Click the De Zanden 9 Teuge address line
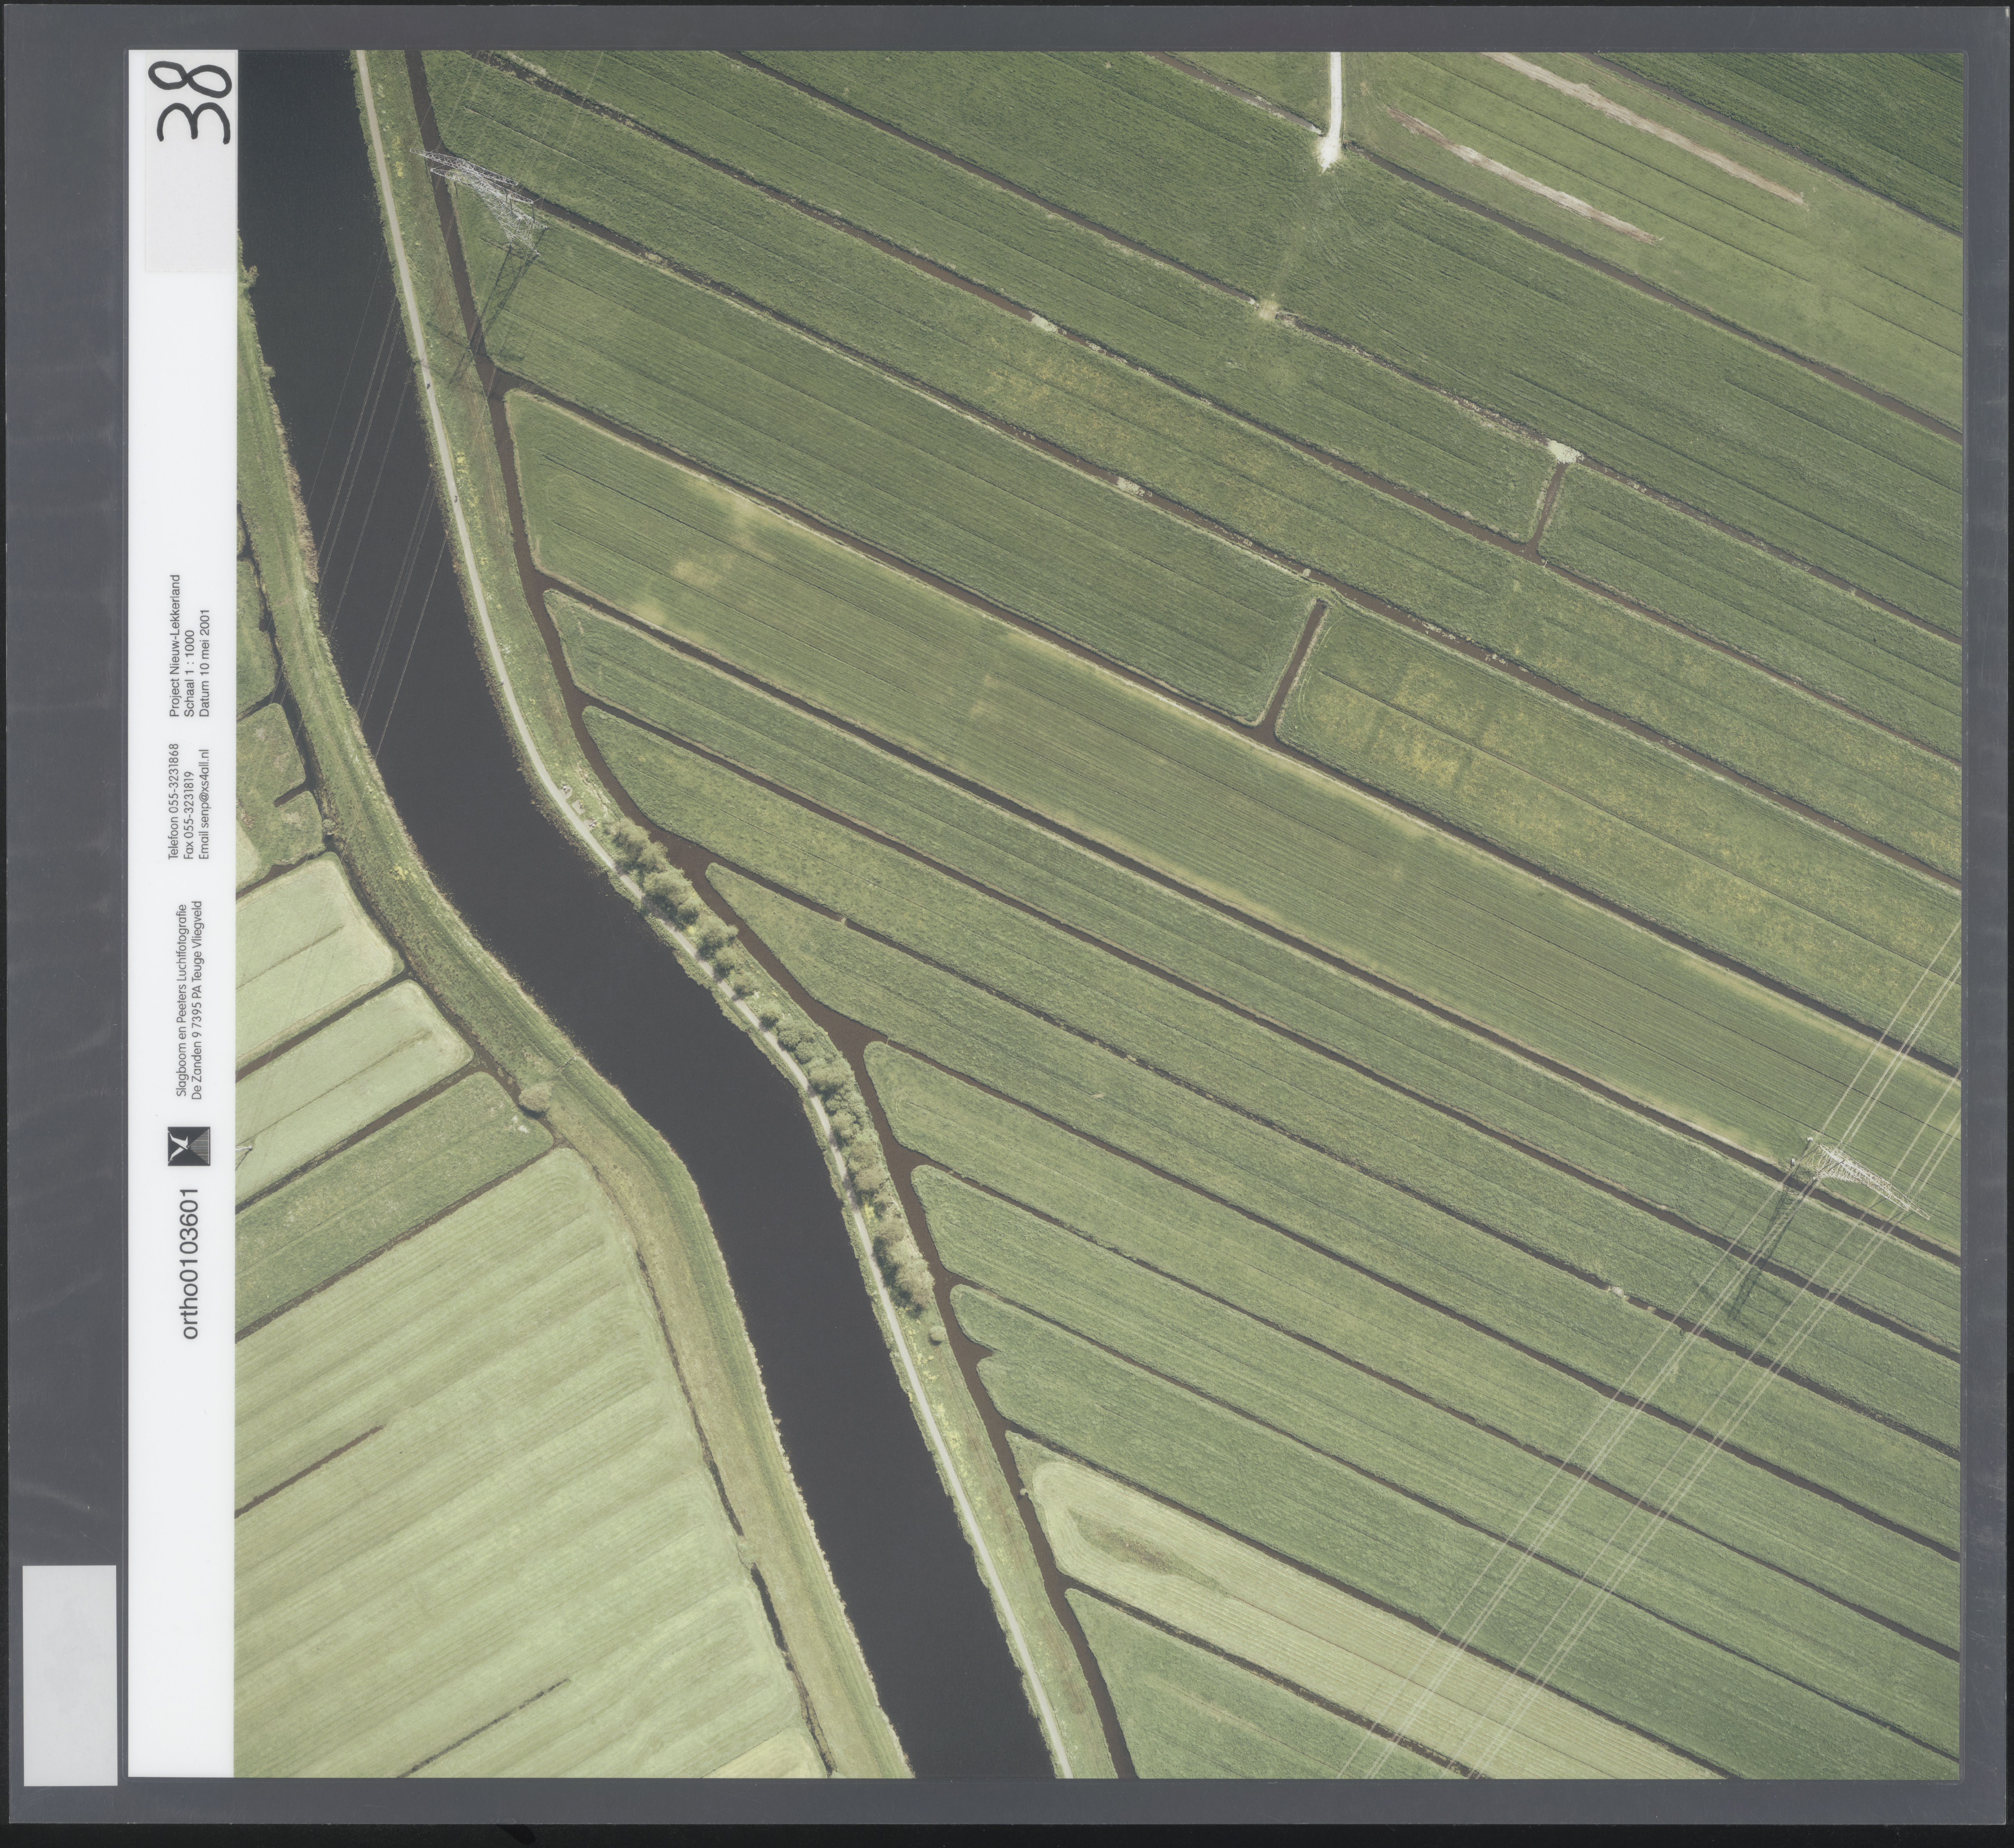 (x=197, y=1000)
